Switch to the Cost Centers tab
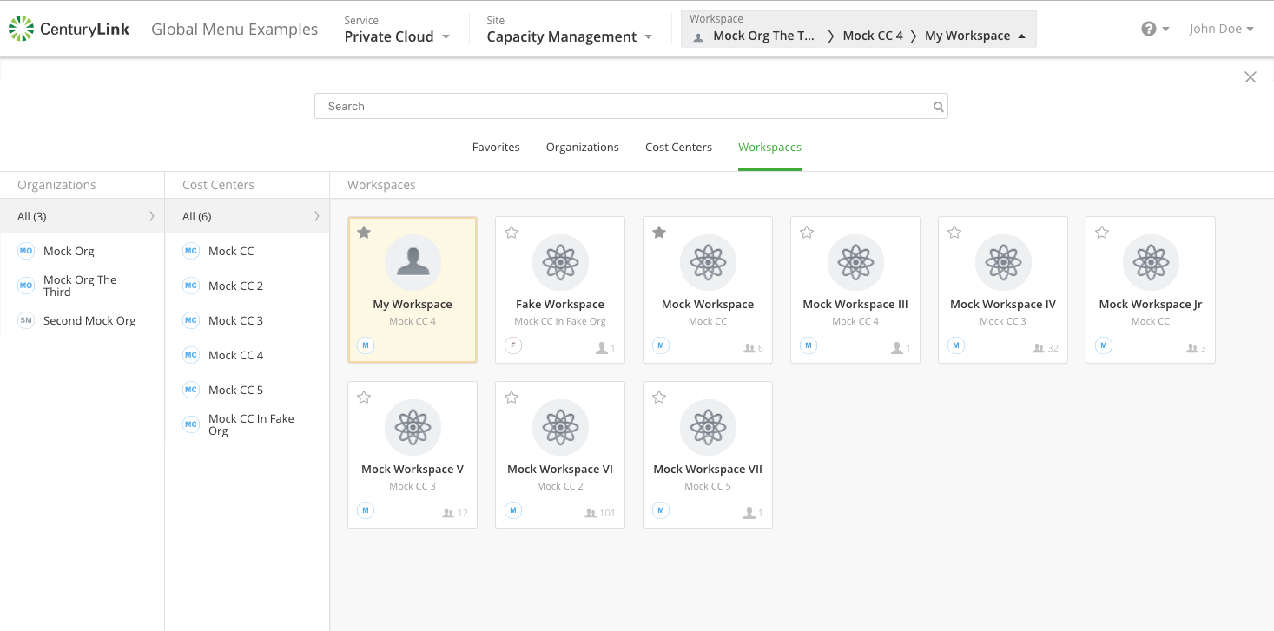This screenshot has height=631, width=1274. tap(679, 148)
